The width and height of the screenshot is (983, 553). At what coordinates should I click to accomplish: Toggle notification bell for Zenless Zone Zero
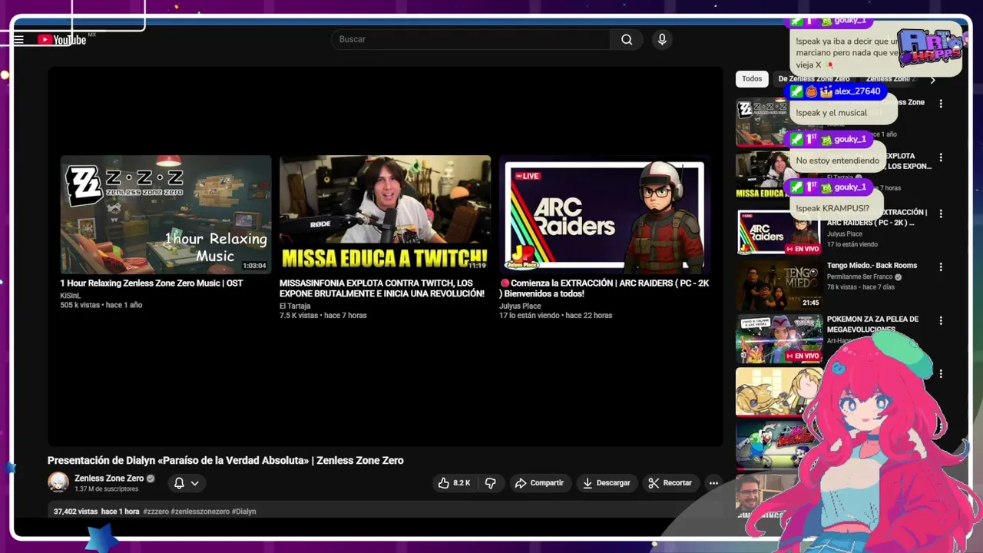click(179, 483)
